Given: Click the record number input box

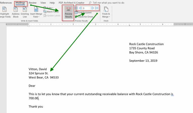Looking at the screenshot, I should point(86,8).
